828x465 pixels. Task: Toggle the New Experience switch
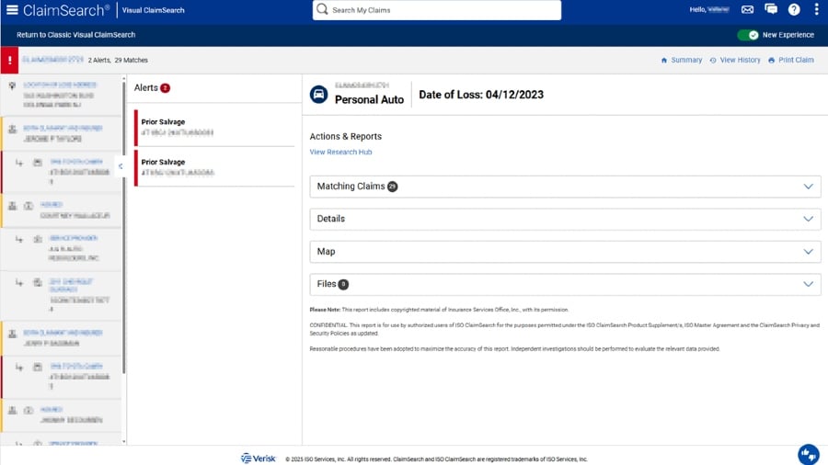click(x=748, y=35)
